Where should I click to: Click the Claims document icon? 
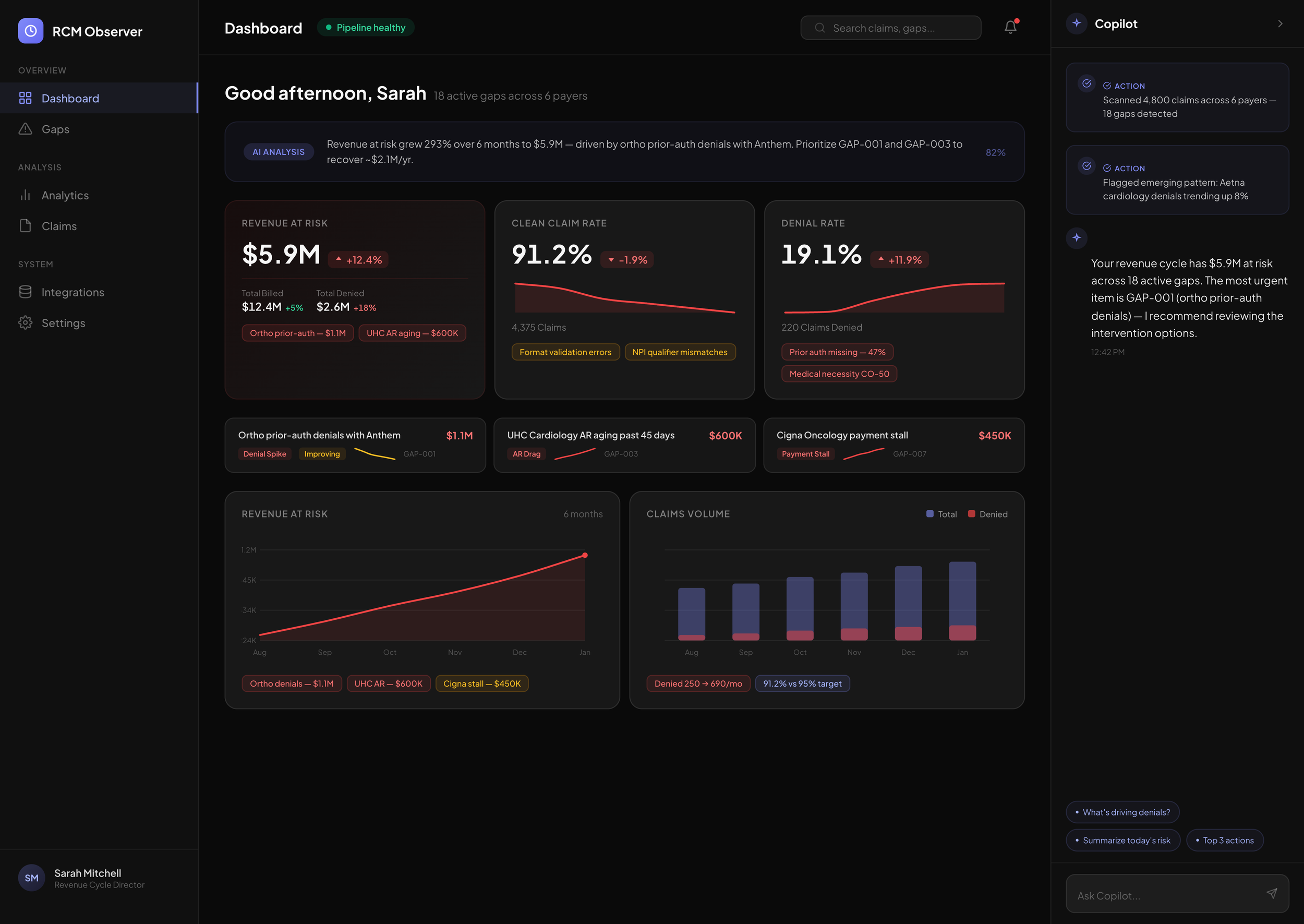coord(25,226)
